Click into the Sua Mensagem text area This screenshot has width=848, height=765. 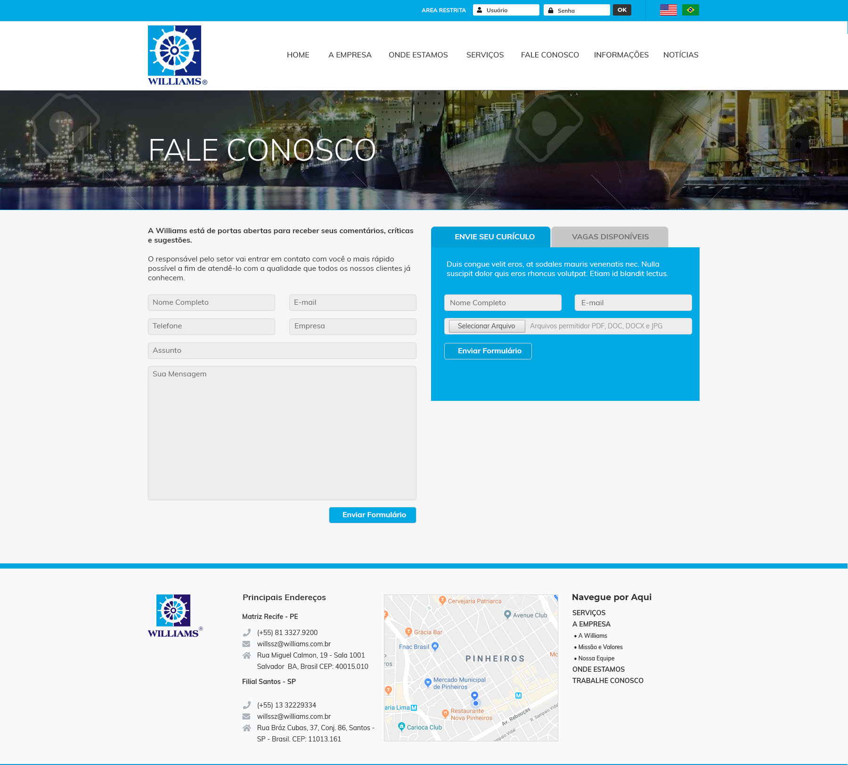coord(282,433)
